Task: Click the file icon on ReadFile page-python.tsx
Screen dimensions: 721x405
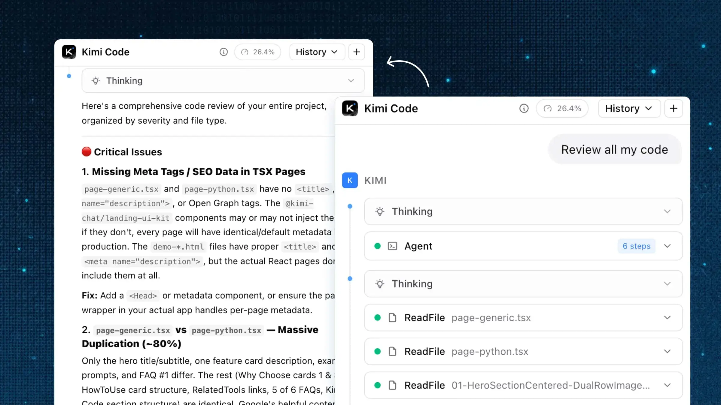Action: click(x=392, y=351)
